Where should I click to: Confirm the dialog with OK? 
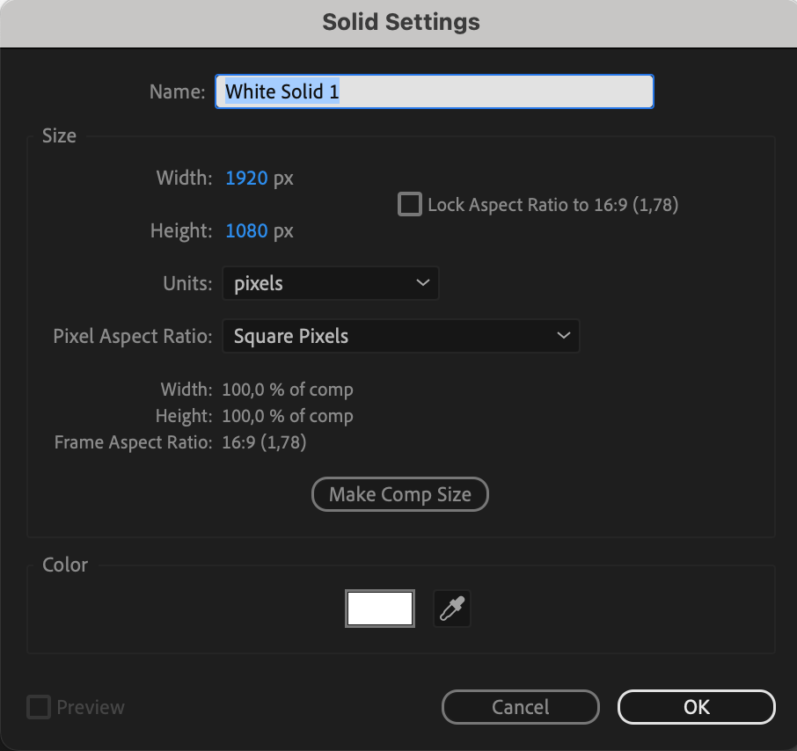tap(696, 707)
